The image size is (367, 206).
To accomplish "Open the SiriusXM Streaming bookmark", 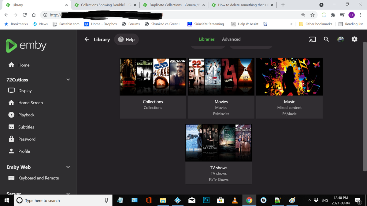I will tap(207, 24).
